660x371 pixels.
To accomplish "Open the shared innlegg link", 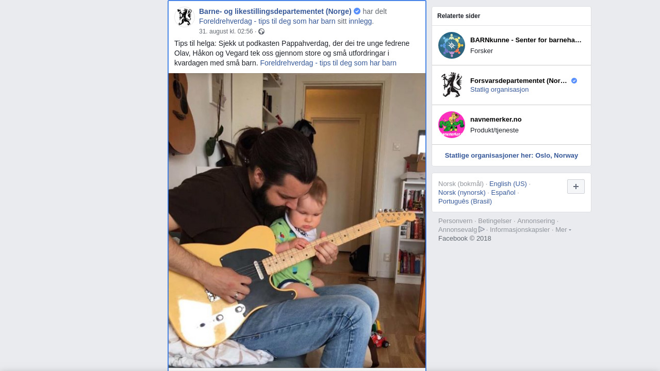I will coord(360,21).
